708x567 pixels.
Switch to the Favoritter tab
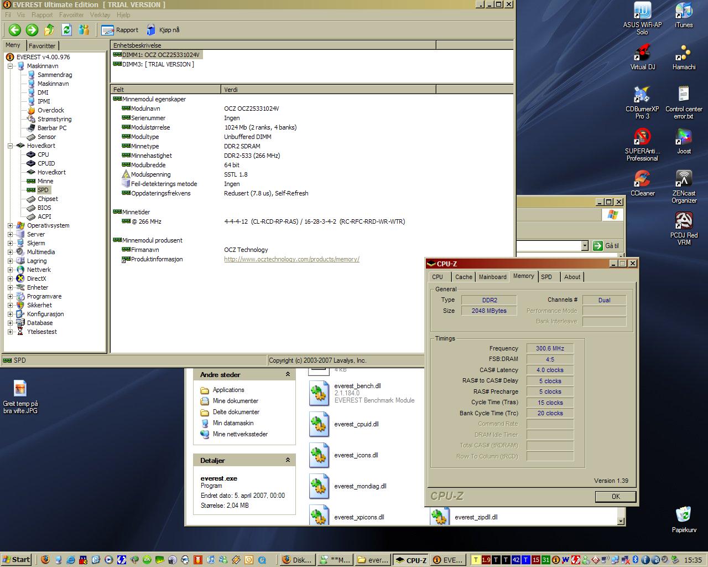click(x=42, y=46)
